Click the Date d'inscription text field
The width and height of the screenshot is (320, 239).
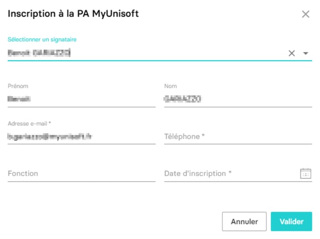(229, 174)
